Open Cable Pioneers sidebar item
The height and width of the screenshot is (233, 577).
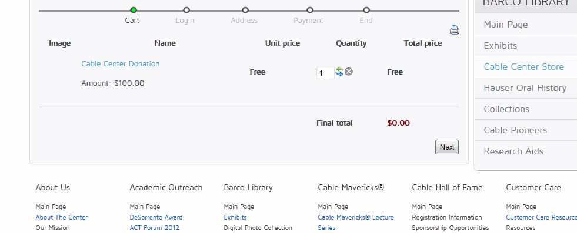pyautogui.click(x=515, y=130)
